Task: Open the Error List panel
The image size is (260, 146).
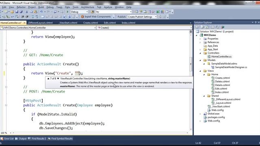Action: (7, 139)
